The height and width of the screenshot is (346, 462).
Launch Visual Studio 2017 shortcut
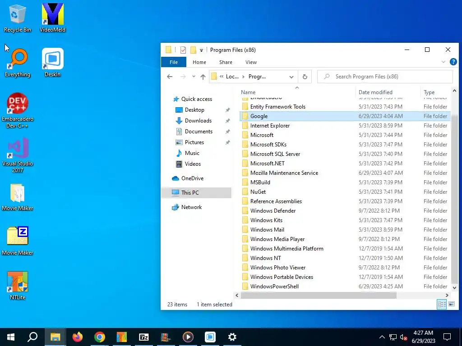click(18, 155)
